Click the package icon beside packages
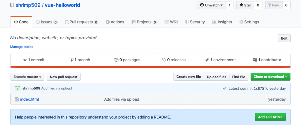The image size is (301, 137). [116, 60]
